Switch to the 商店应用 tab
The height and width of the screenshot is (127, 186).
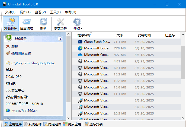tap(72, 124)
